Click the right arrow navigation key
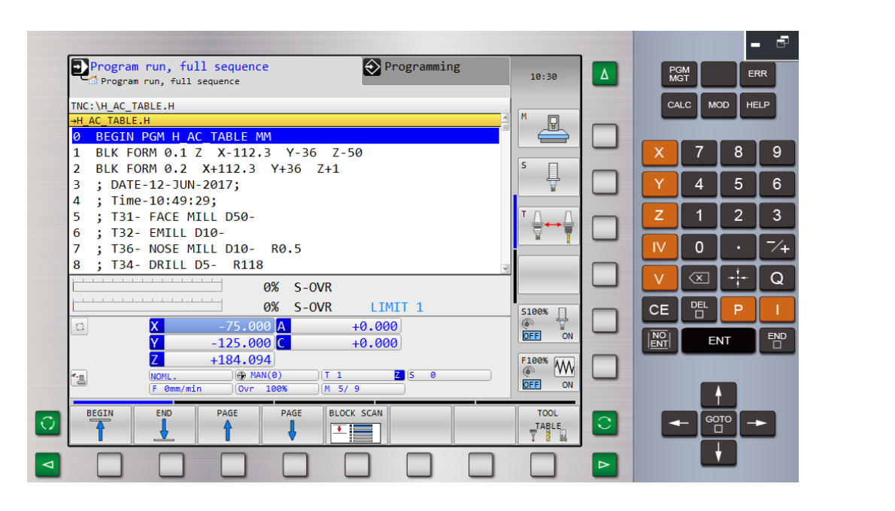This screenshot has width=895, height=511. click(757, 423)
